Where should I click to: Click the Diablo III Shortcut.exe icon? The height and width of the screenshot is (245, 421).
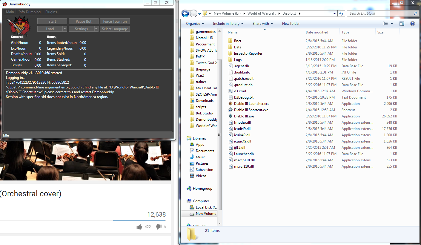click(x=230, y=110)
